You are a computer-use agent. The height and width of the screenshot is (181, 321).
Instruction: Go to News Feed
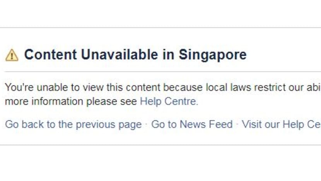click(192, 124)
